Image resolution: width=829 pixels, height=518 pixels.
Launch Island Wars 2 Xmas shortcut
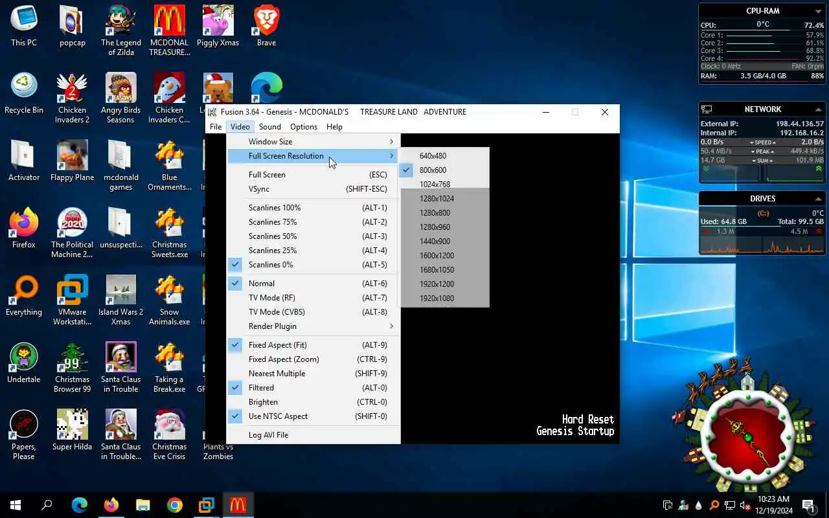[120, 300]
